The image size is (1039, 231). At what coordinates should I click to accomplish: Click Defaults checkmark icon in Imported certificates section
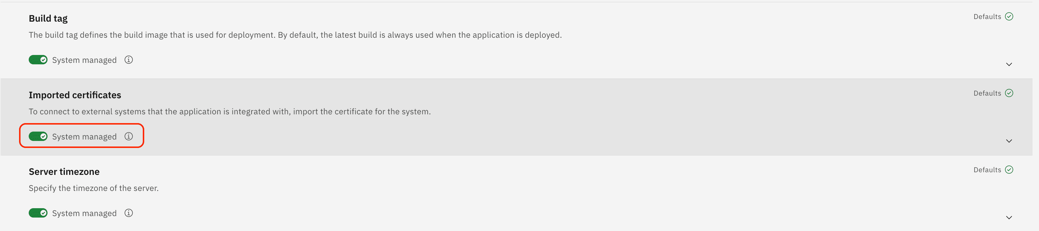pos(1009,93)
